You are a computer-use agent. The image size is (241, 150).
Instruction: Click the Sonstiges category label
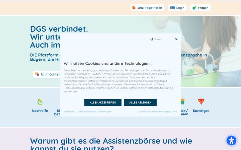tap(201, 111)
